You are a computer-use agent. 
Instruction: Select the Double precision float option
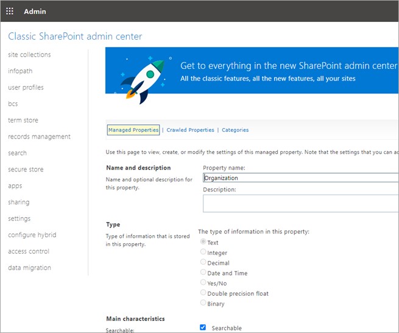(x=203, y=293)
